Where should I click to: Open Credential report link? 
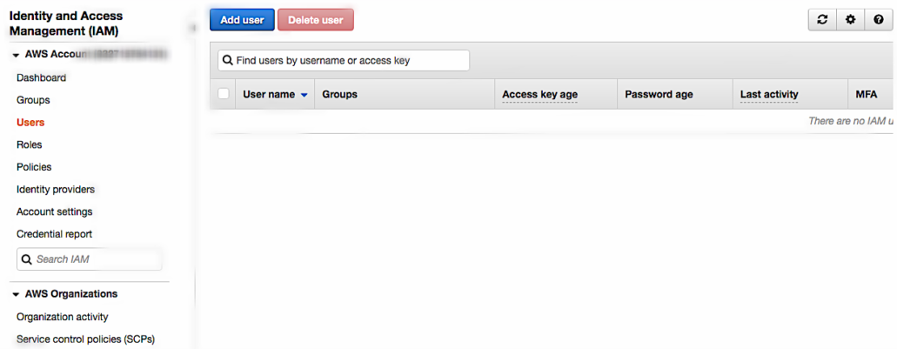tap(54, 234)
